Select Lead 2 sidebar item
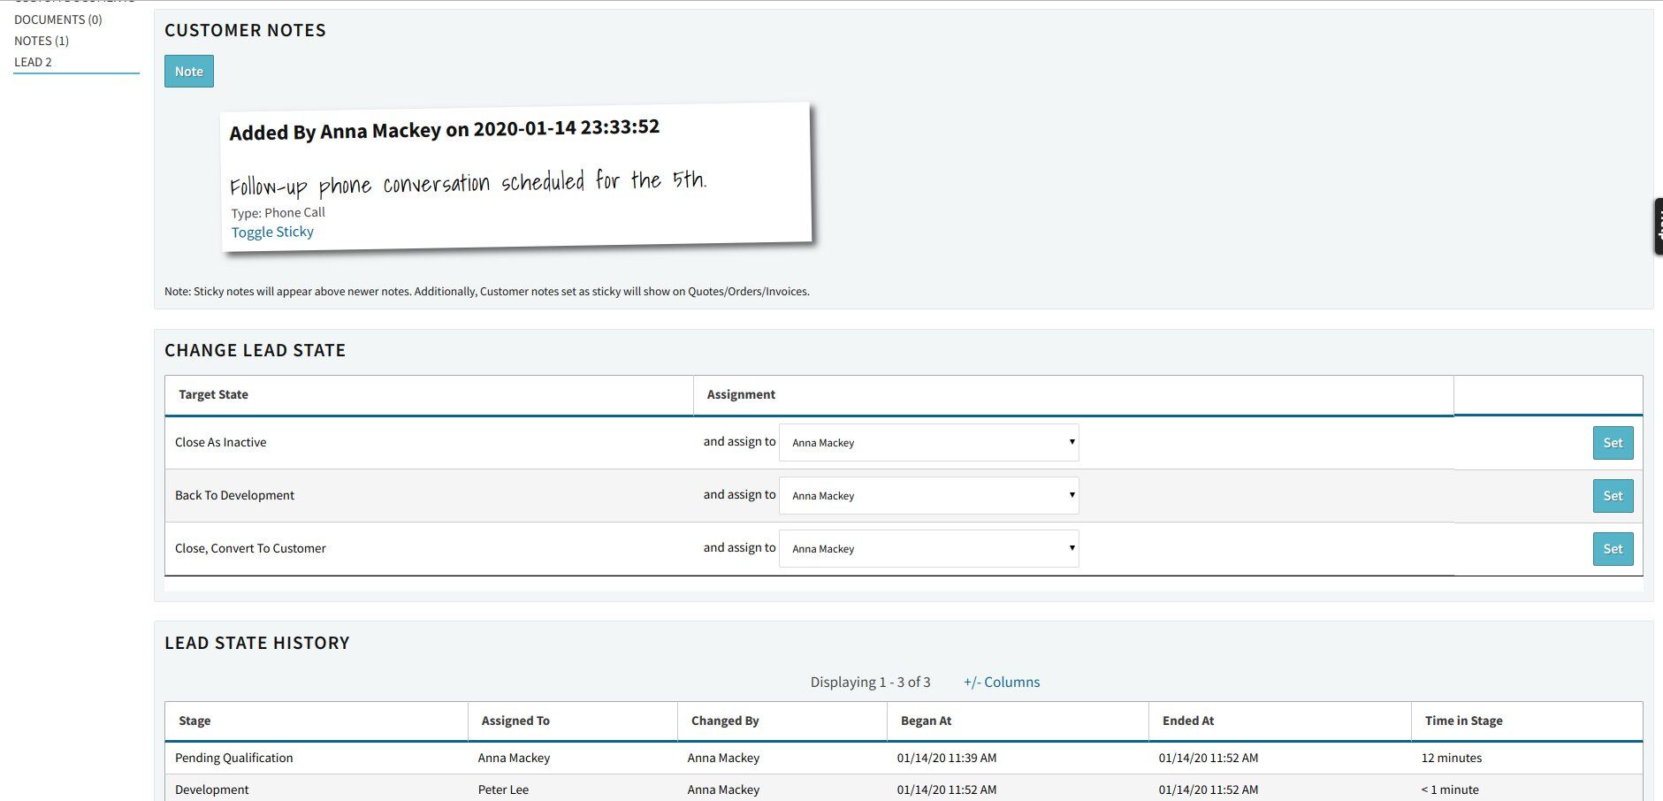The image size is (1663, 801). point(33,62)
